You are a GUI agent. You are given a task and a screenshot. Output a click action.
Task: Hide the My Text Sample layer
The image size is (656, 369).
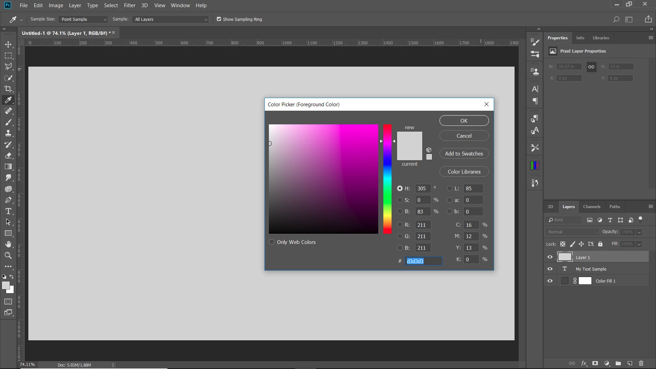[x=550, y=269]
